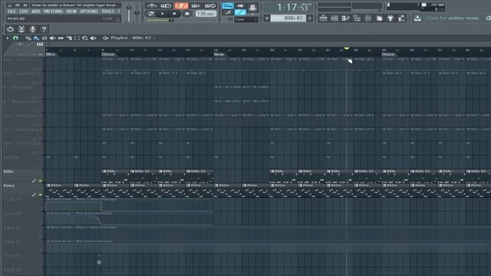Open the playlist options arrow menu

(x=8, y=38)
